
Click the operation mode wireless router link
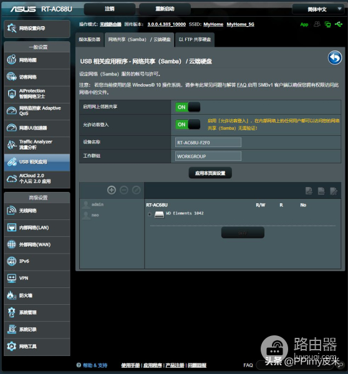coord(110,24)
